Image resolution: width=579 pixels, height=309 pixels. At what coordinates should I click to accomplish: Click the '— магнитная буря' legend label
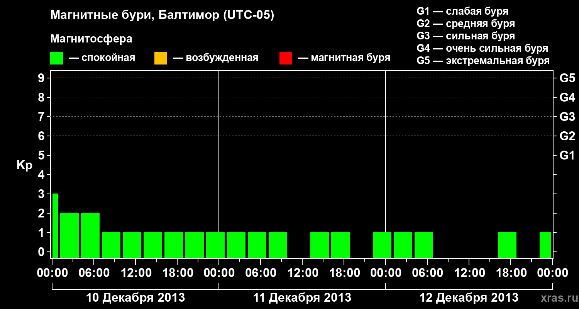click(x=344, y=58)
